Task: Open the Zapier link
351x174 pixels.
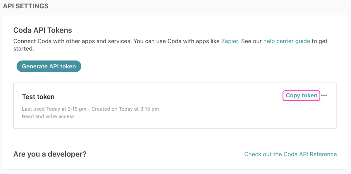Action: click(229, 41)
